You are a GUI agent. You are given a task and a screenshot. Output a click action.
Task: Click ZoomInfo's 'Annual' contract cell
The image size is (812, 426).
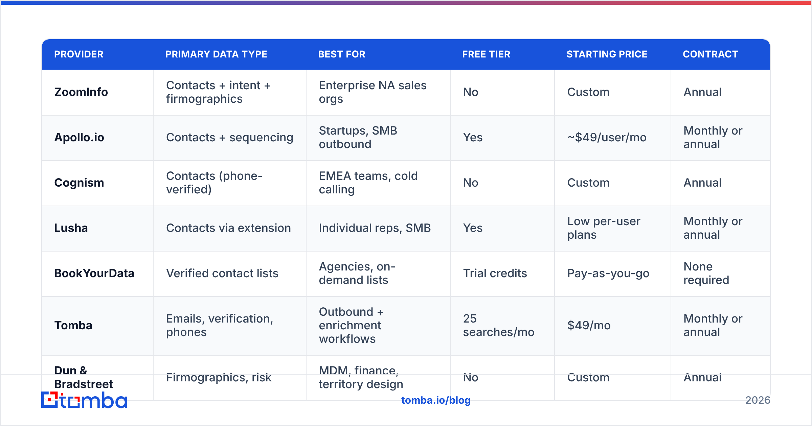721,92
